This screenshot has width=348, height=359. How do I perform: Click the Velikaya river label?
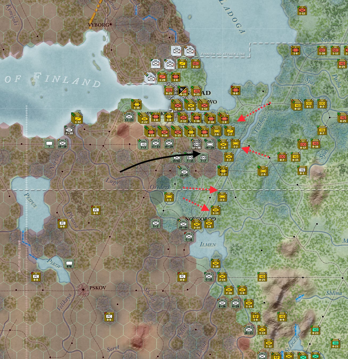pos(64,302)
